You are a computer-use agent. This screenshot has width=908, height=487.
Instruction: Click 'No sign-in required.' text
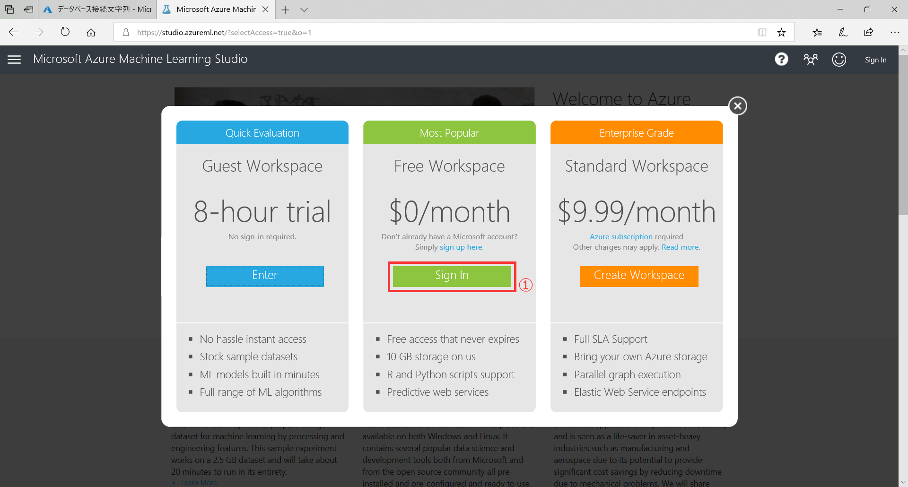(262, 236)
